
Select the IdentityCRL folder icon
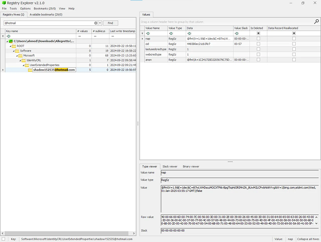point(23,61)
